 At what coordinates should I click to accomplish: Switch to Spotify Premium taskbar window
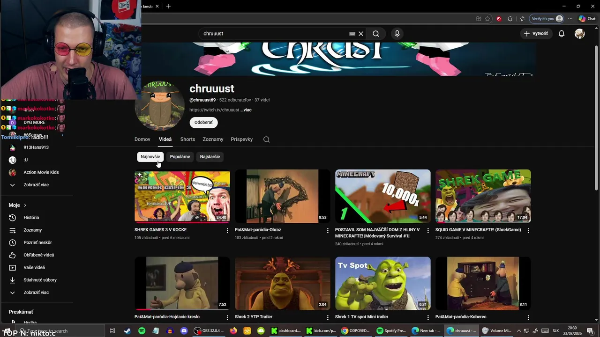(392, 331)
